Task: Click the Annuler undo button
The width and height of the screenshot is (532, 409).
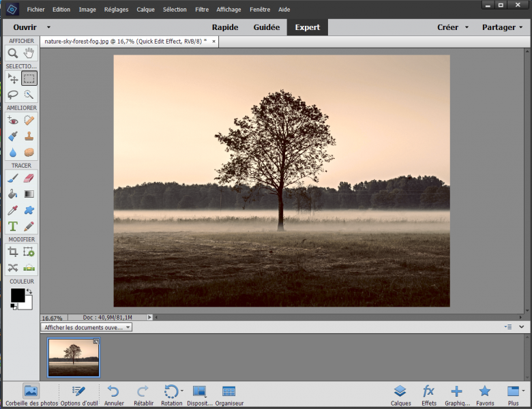Action: [114, 395]
